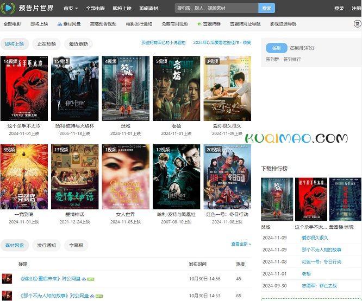Switch to the 字幕报 tab
This screenshot has height=301, width=362.
click(76, 245)
